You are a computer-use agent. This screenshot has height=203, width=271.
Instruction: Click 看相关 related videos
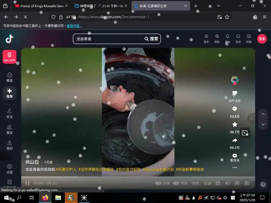235,158
